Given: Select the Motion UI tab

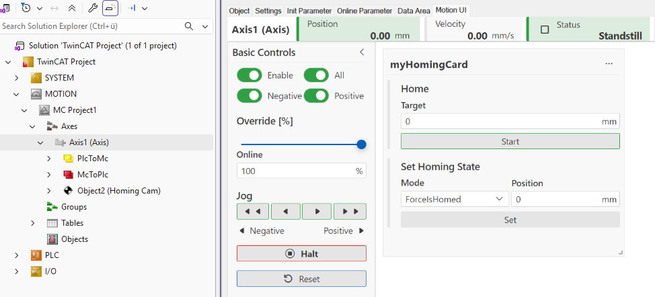Looking at the screenshot, I should point(451,11).
